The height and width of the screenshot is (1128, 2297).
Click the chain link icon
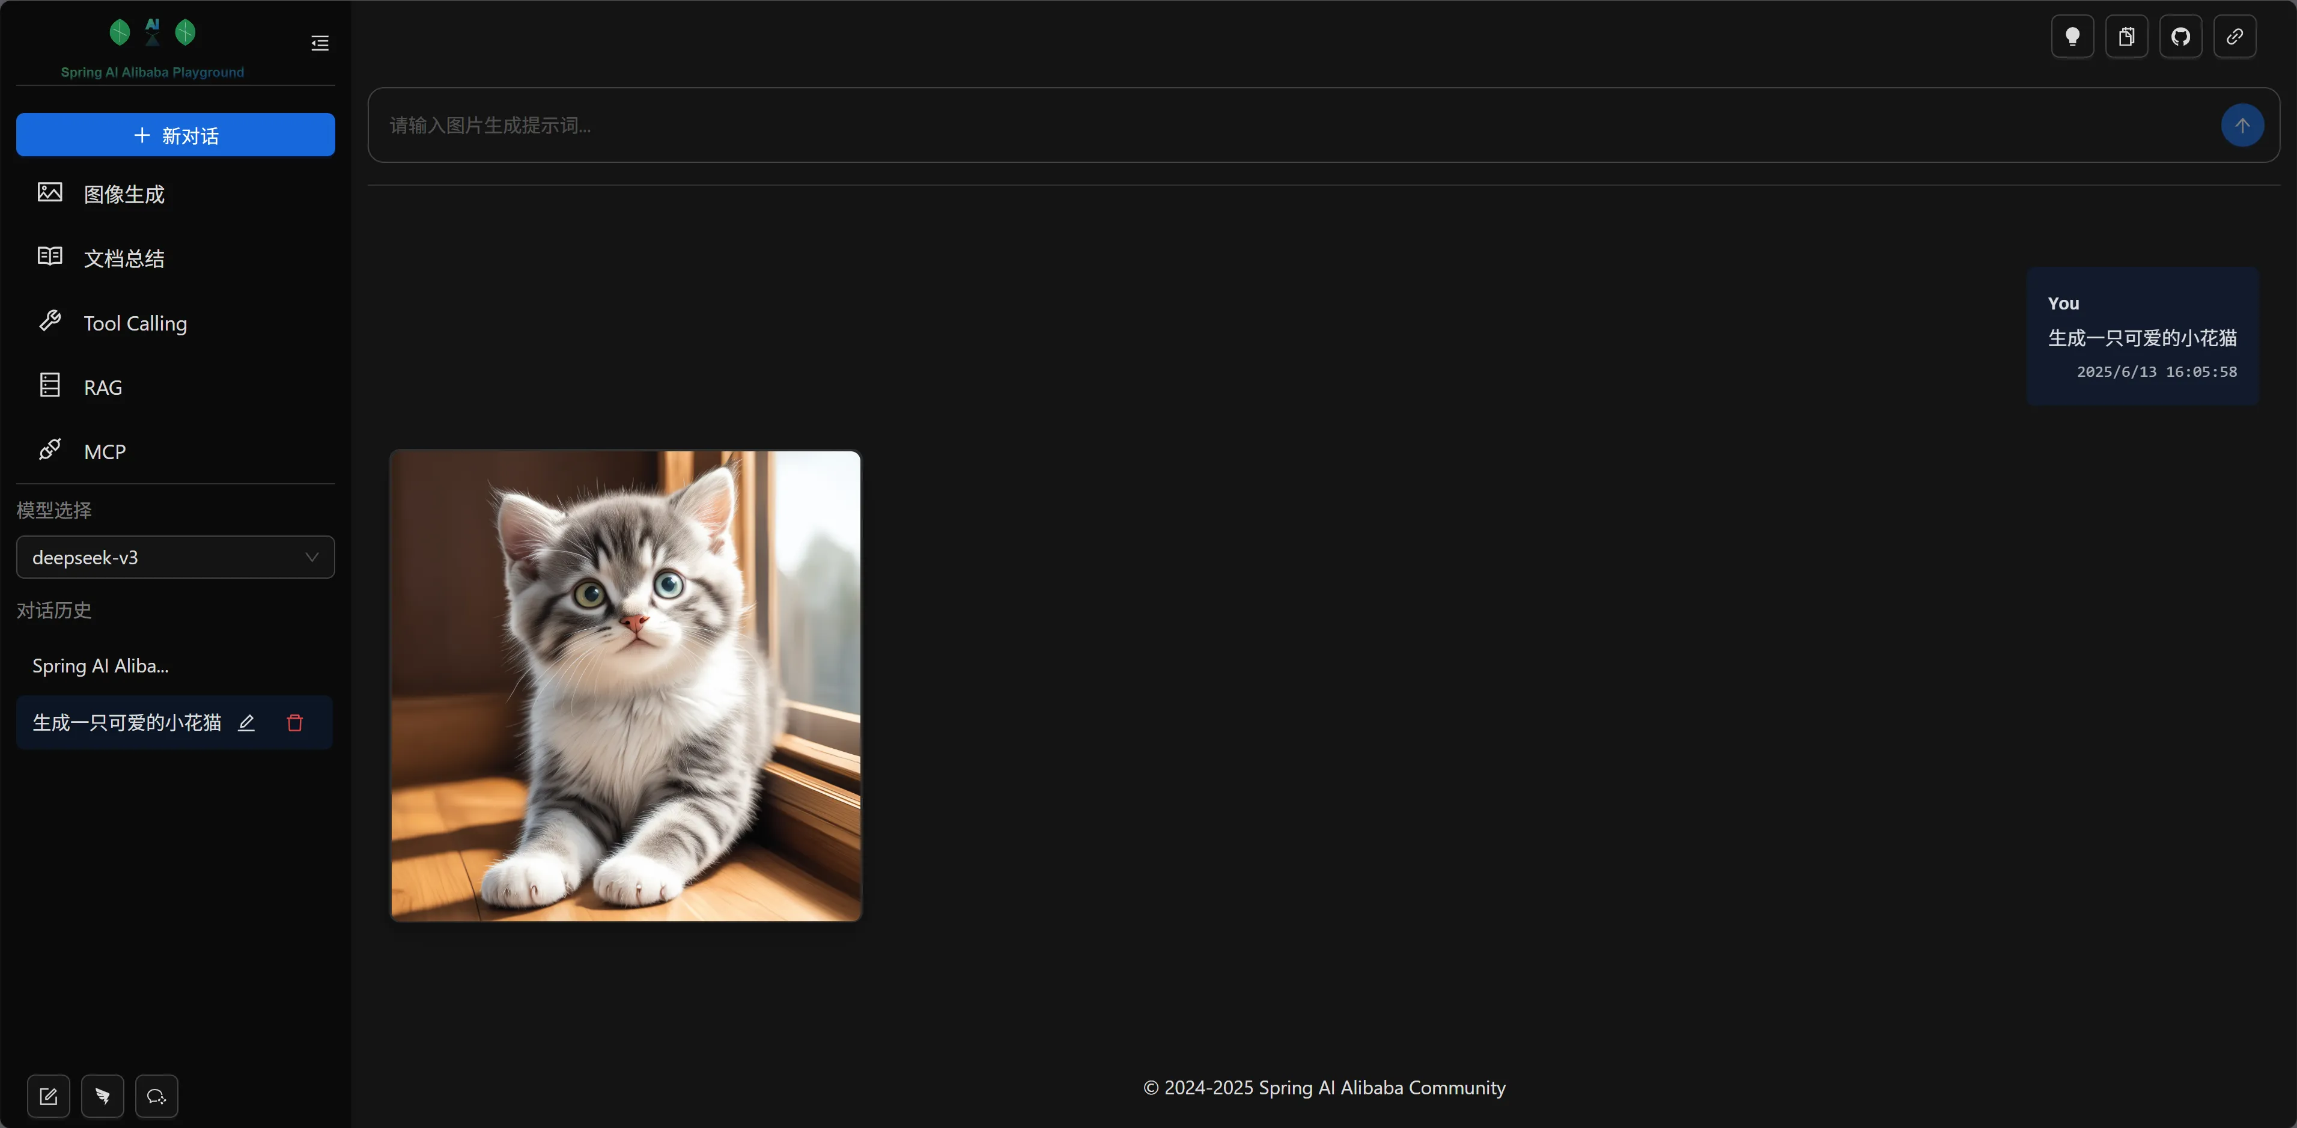(x=2235, y=37)
